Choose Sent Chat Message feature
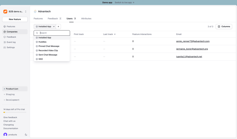 point(52,55)
